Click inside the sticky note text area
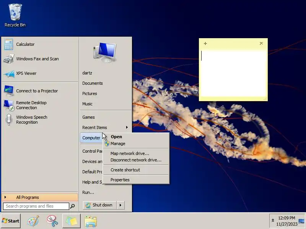The image size is (306, 229). point(233,73)
